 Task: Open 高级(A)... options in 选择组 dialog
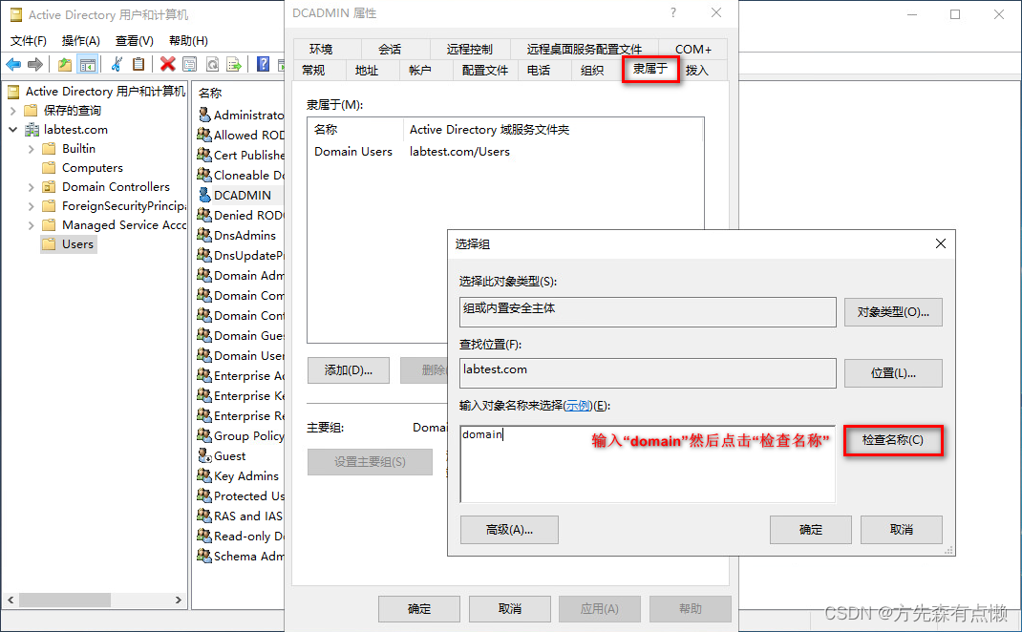click(509, 530)
